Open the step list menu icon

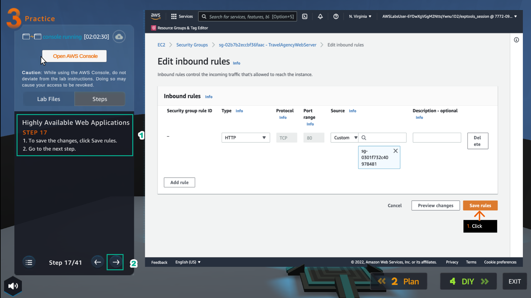(29, 262)
